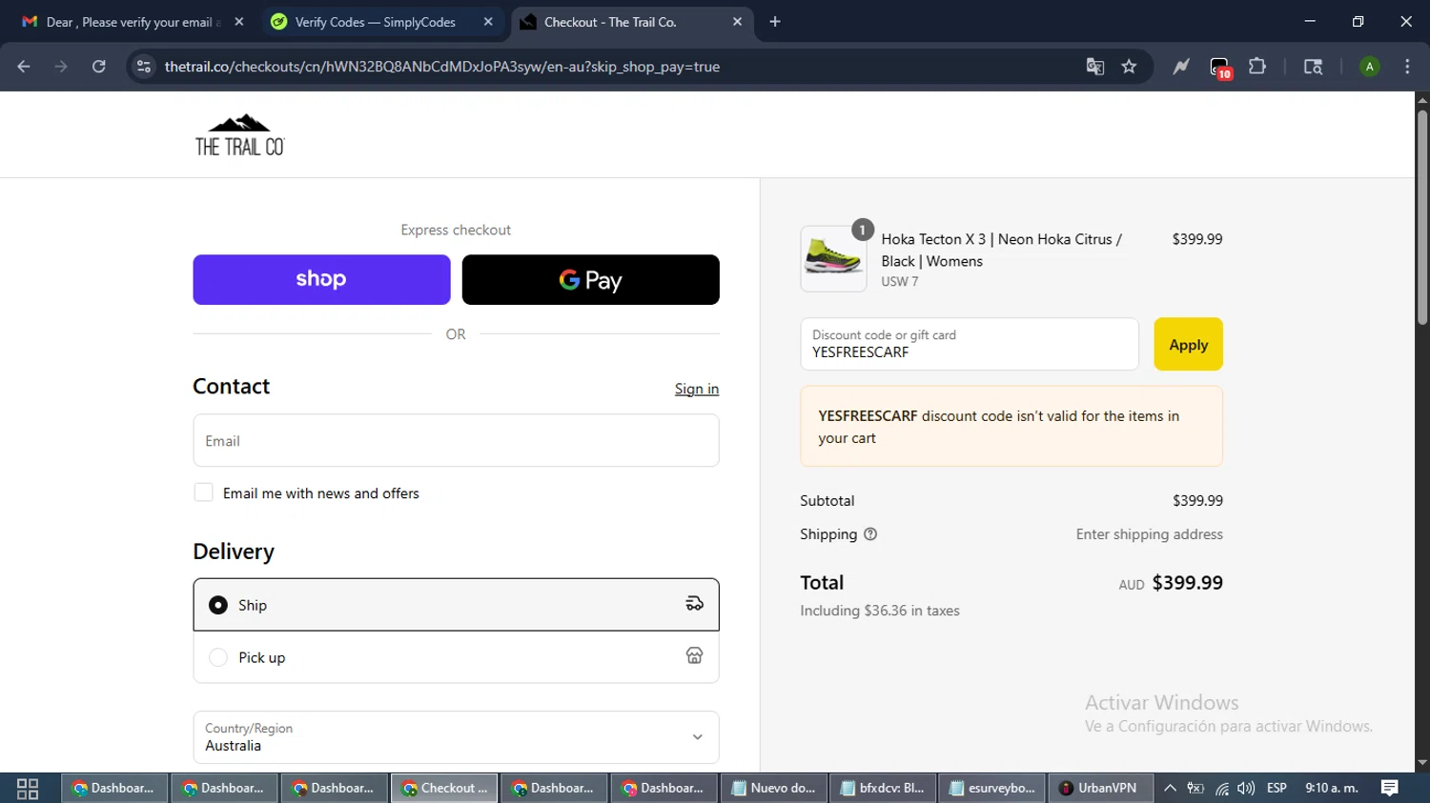Close the Checkout - The Trail Co. tab
The height and width of the screenshot is (803, 1430).
tap(737, 22)
